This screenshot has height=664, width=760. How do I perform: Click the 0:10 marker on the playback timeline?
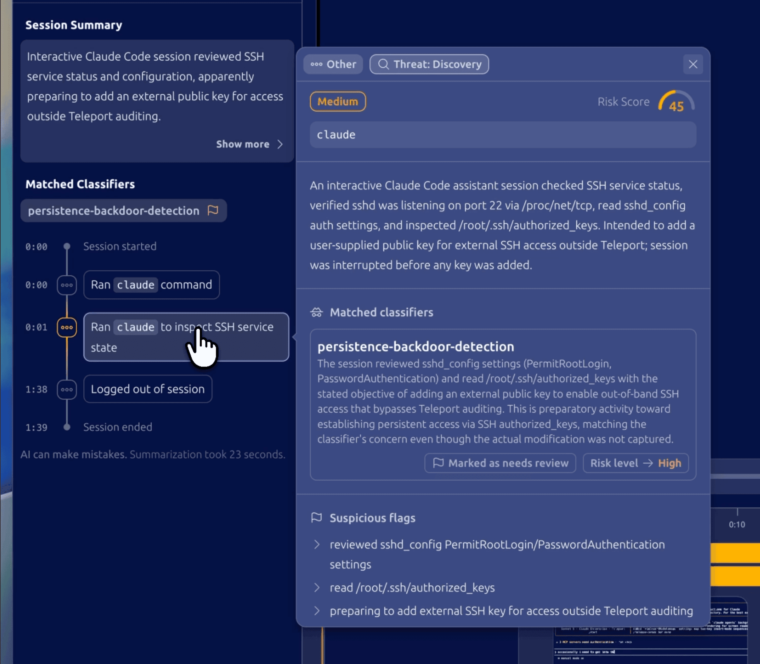coord(737,524)
